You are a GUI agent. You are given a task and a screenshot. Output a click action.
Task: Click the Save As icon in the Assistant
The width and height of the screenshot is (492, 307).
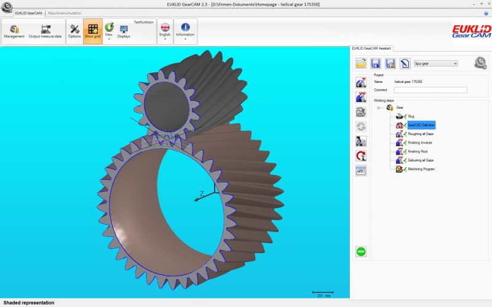[x=390, y=64]
